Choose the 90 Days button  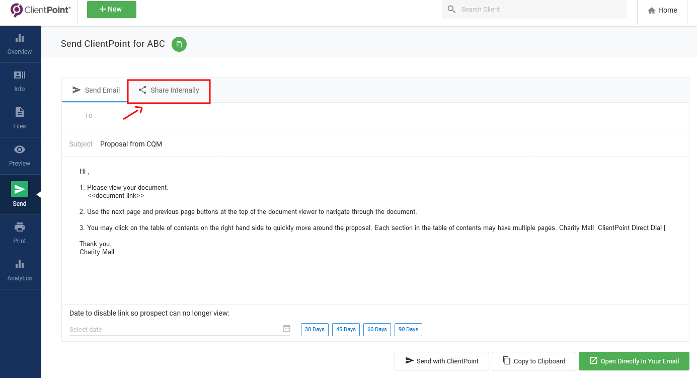(408, 330)
